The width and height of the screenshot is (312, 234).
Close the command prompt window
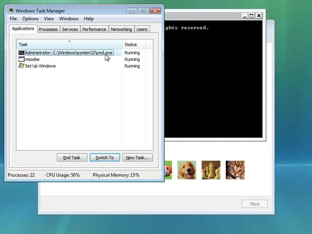(x=259, y=16)
